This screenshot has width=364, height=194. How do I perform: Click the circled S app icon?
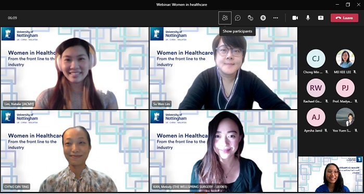click(263, 18)
